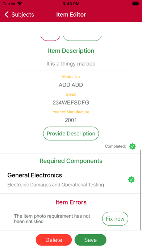This screenshot has width=142, height=252.
Task: Tap the back chevron icon
Action: [7, 14]
